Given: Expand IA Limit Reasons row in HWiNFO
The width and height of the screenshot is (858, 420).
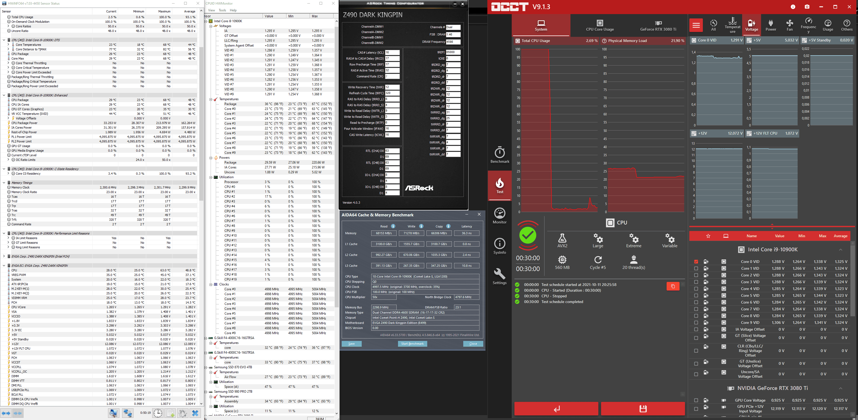Looking at the screenshot, I should tap(8, 238).
